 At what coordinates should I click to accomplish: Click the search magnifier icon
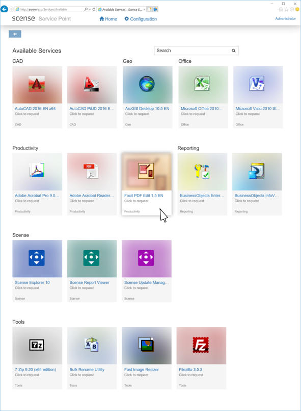tap(234, 51)
